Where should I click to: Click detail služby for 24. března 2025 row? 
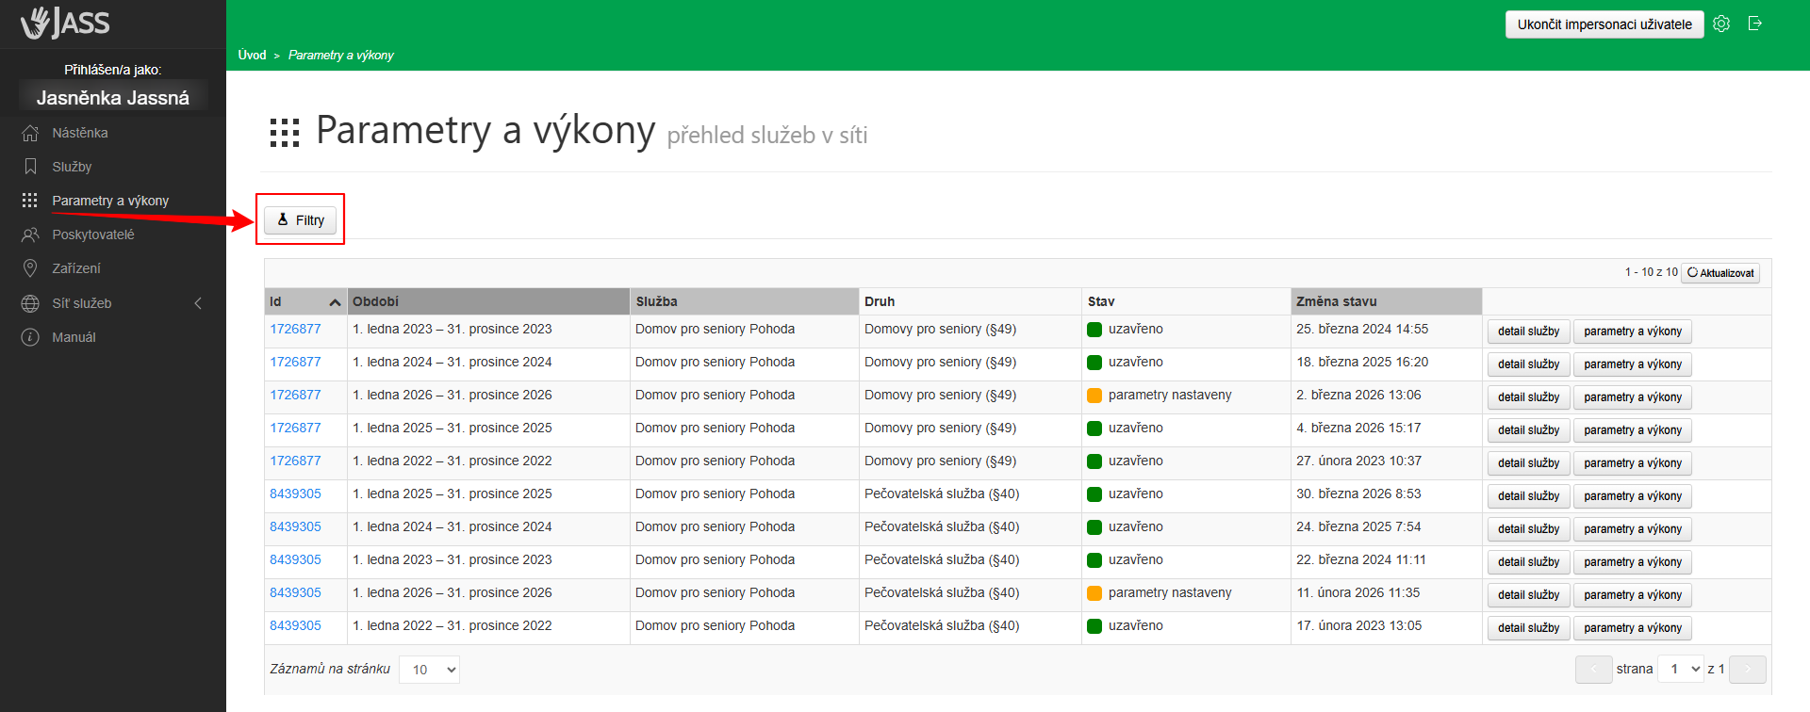pyautogui.click(x=1528, y=529)
